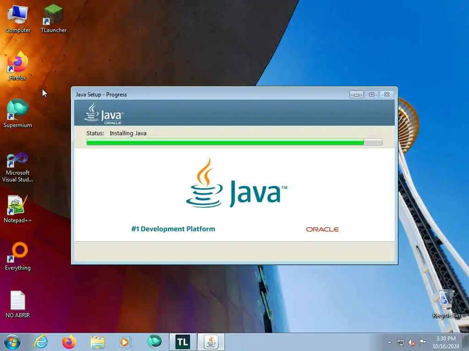Click the large Java logo image

pos(236,183)
